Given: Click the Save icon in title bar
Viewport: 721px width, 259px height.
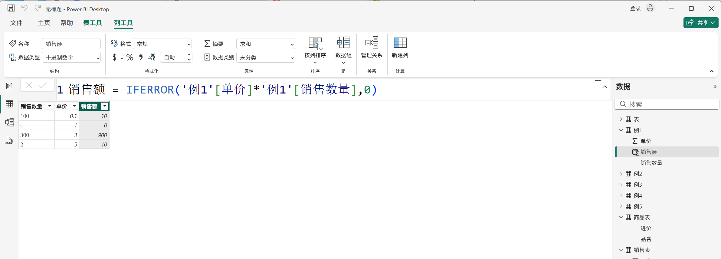Looking at the screenshot, I should [x=11, y=8].
